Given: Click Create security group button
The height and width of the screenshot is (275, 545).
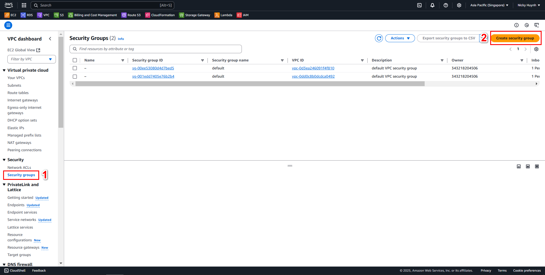Looking at the screenshot, I should tap(515, 38).
